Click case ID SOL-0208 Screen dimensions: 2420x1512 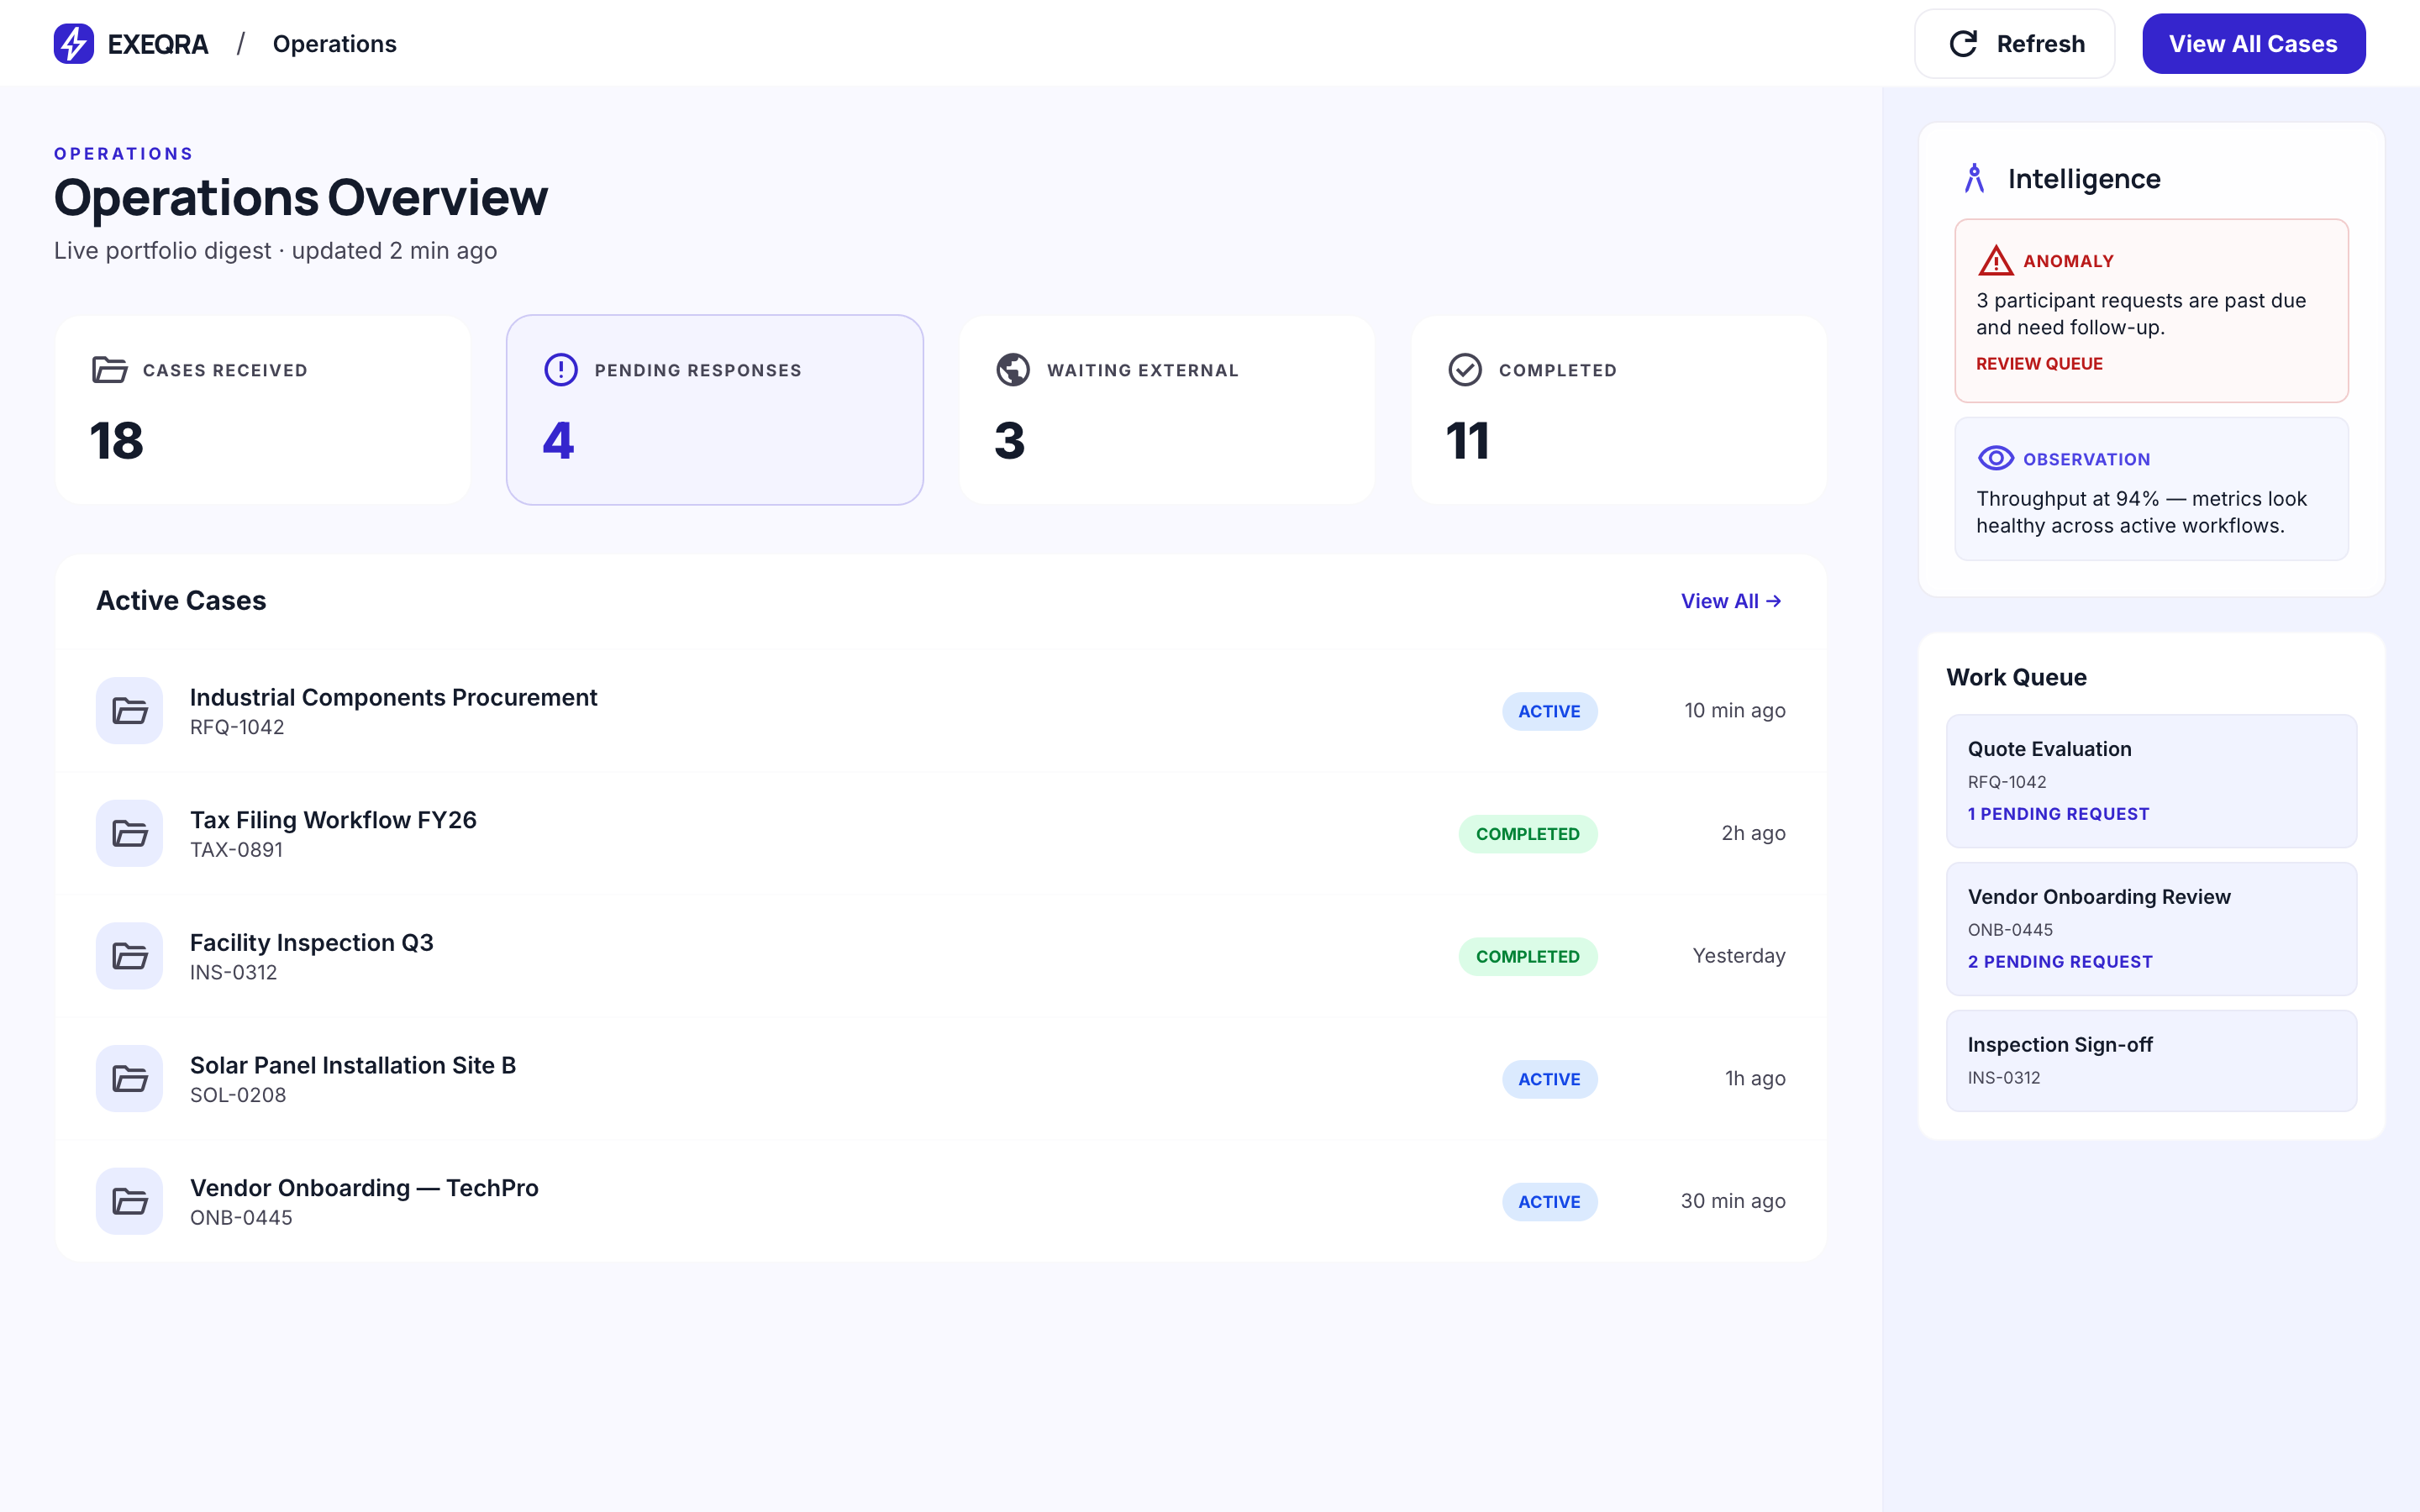[238, 1095]
